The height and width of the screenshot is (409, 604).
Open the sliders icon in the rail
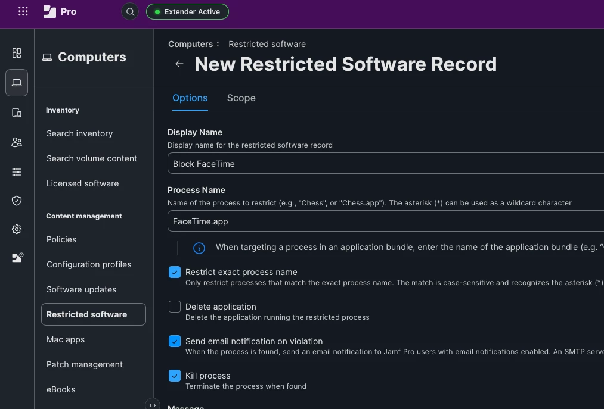[17, 172]
